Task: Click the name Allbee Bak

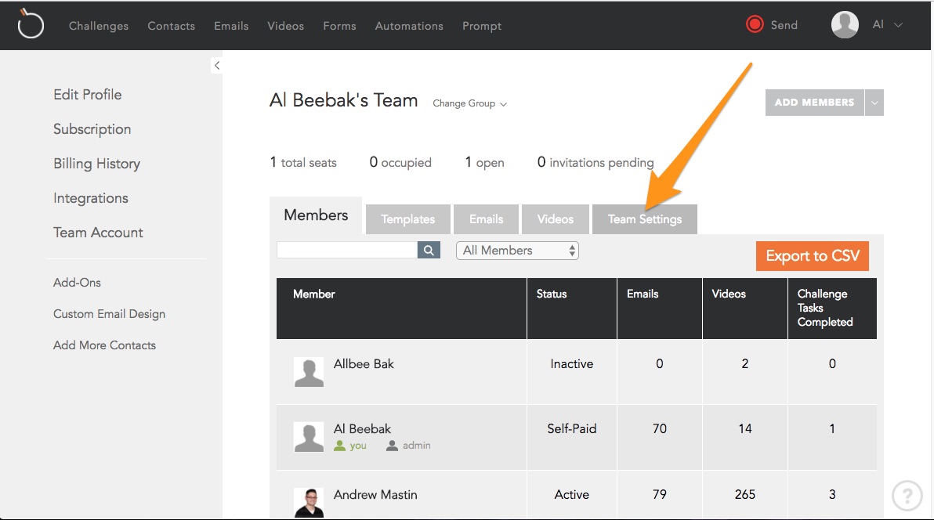Action: [x=364, y=364]
